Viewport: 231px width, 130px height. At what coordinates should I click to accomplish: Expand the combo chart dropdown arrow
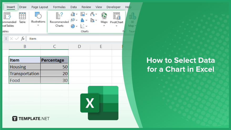point(96,20)
